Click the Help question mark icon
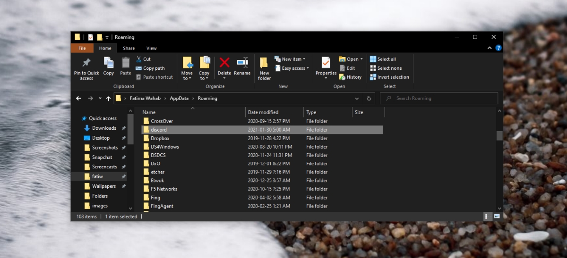This screenshot has width=567, height=258. point(498,48)
